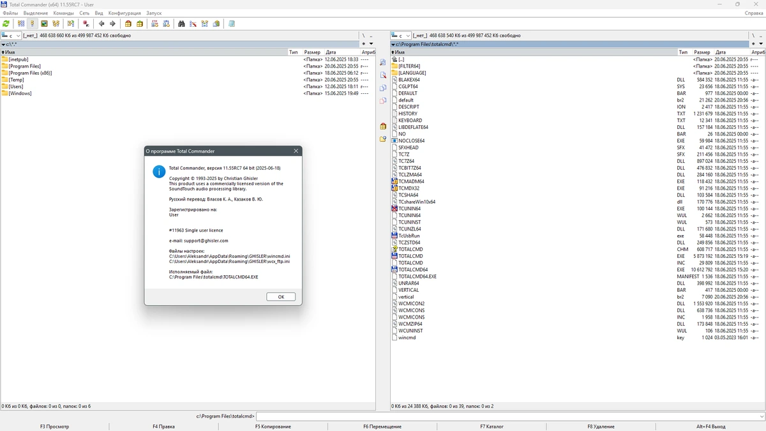Click the F7 Каталог button
Image resolution: width=766 pixels, height=431 pixels.
tap(492, 427)
